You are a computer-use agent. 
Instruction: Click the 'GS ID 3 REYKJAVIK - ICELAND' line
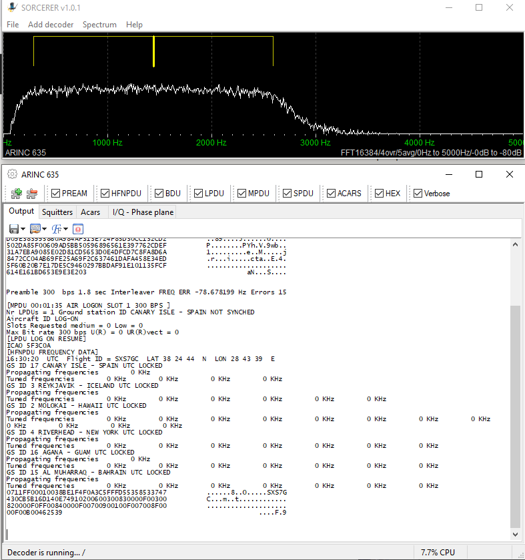pyautogui.click(x=83, y=386)
